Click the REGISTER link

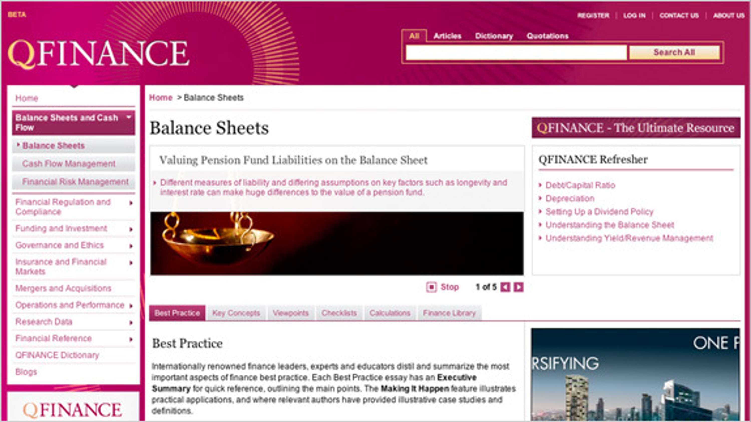coord(593,16)
